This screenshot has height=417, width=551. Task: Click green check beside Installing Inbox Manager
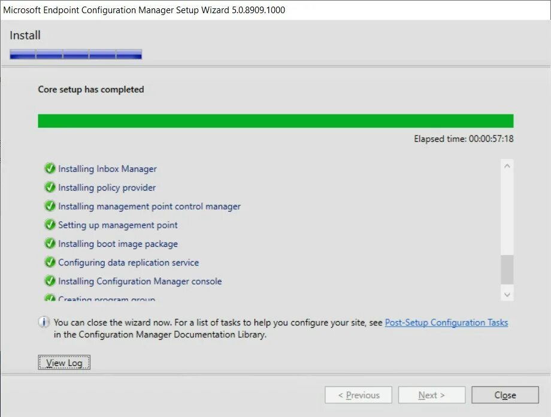(x=50, y=168)
